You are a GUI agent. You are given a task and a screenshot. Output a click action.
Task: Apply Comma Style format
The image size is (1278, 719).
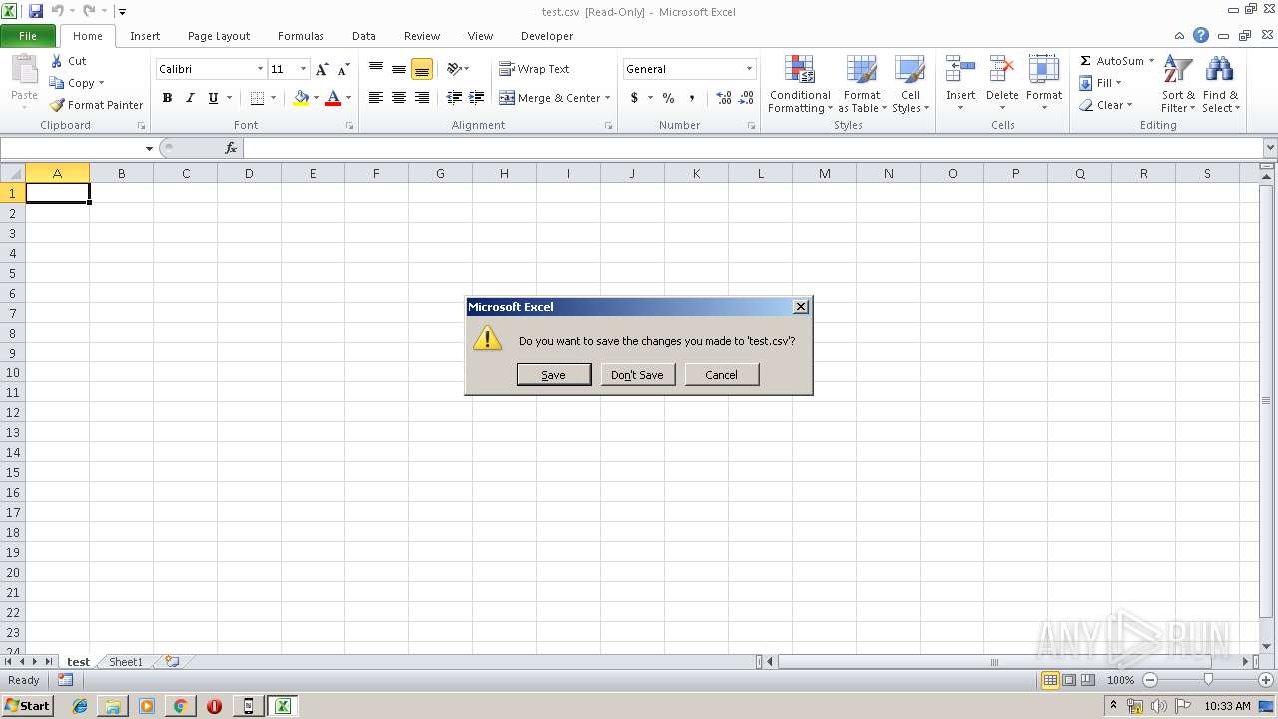click(x=692, y=98)
